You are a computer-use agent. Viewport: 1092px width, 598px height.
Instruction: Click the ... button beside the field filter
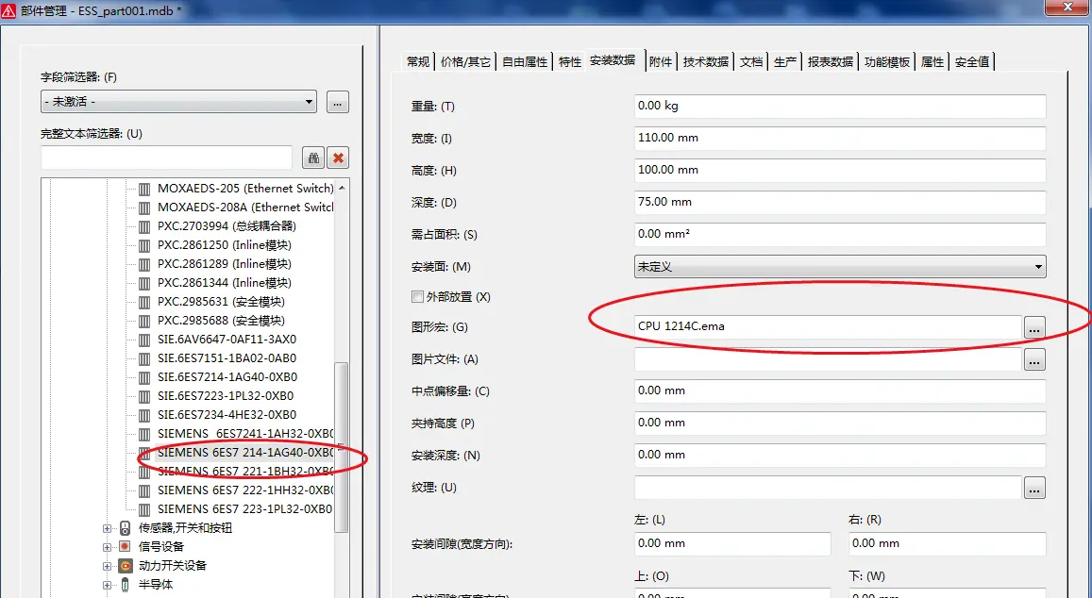pyautogui.click(x=338, y=102)
